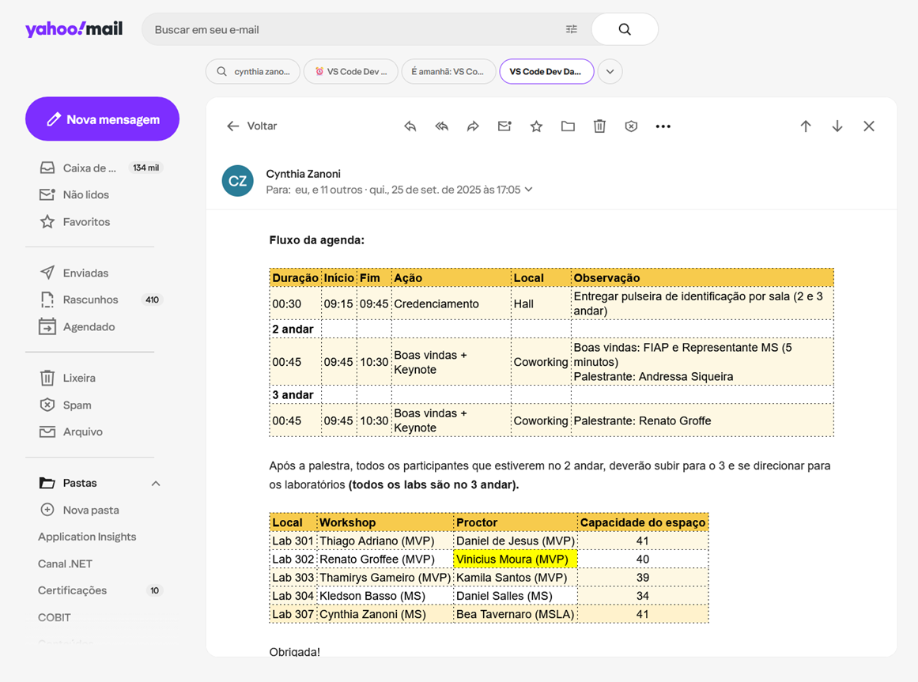Click highlighted Vinicius Moura (MVP) cell

pyautogui.click(x=516, y=560)
